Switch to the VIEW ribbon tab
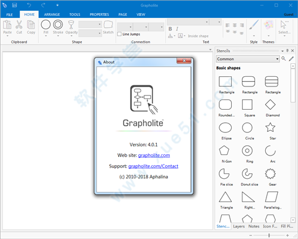Viewport: 298px width, 239px height. pos(141,14)
